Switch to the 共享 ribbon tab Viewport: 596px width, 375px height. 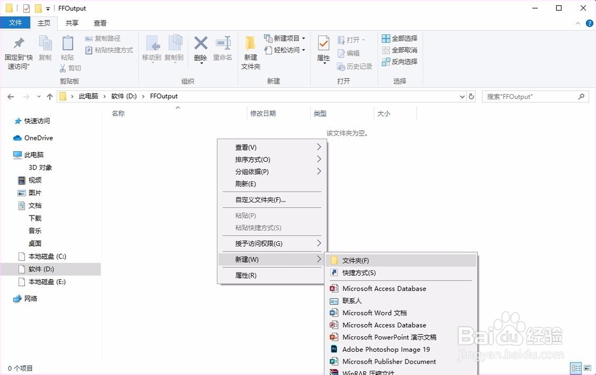[72, 23]
